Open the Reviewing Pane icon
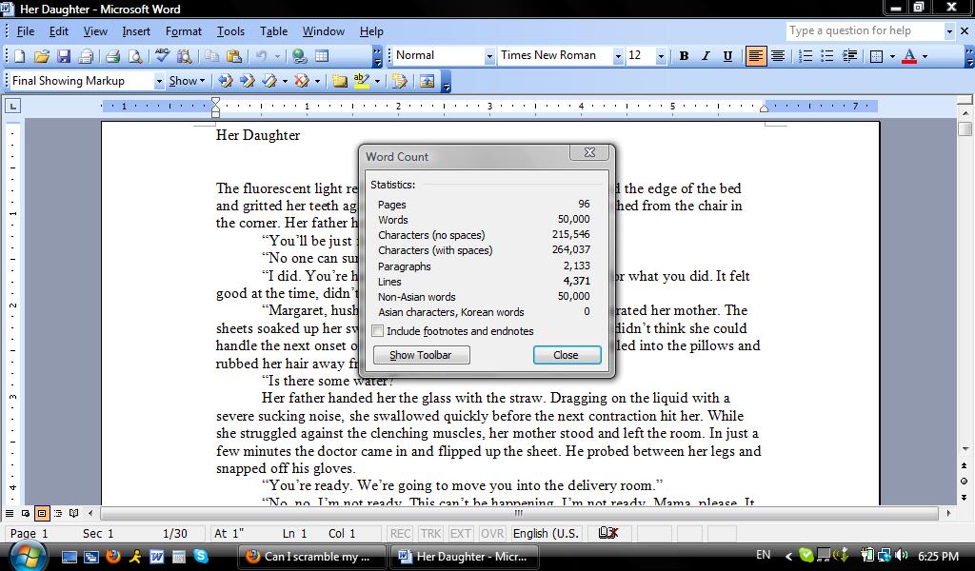 (428, 81)
